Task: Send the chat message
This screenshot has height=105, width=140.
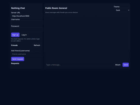Action: click(x=126, y=65)
